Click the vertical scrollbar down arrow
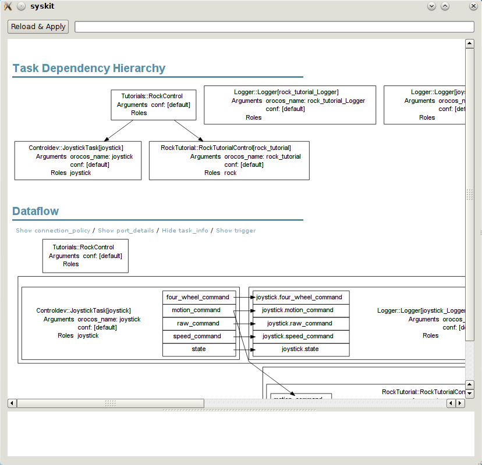Image resolution: width=482 pixels, height=465 pixels. [469, 394]
